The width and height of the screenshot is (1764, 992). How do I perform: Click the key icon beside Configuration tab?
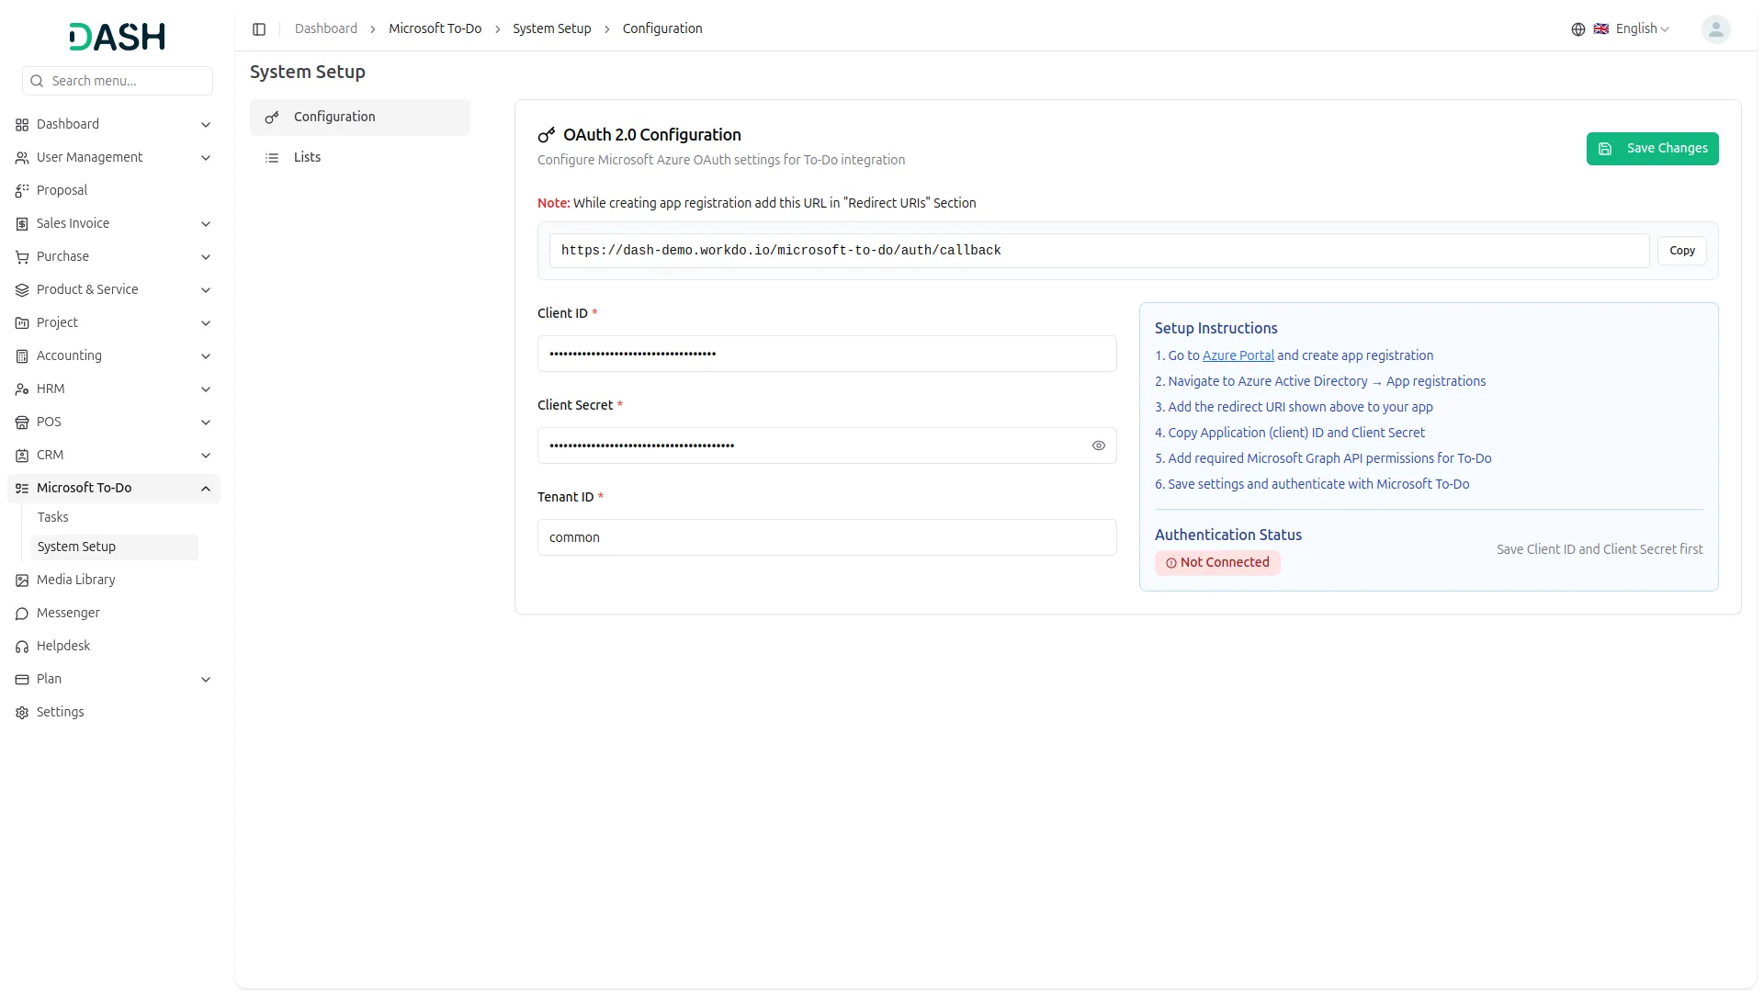point(272,118)
